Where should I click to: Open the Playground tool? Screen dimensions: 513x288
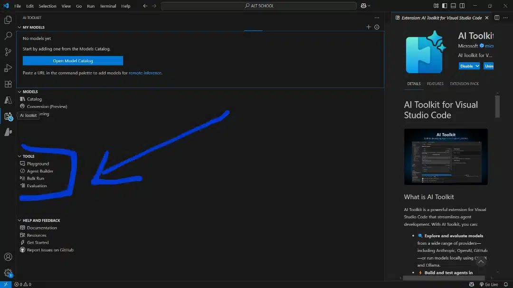pyautogui.click(x=38, y=163)
